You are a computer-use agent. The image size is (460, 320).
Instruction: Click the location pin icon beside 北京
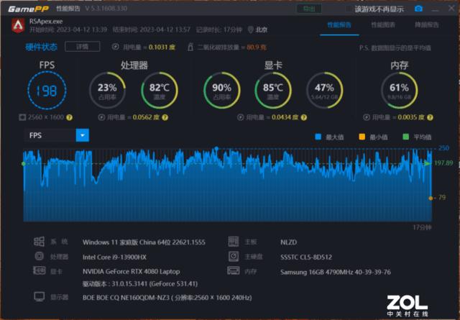[x=251, y=29]
